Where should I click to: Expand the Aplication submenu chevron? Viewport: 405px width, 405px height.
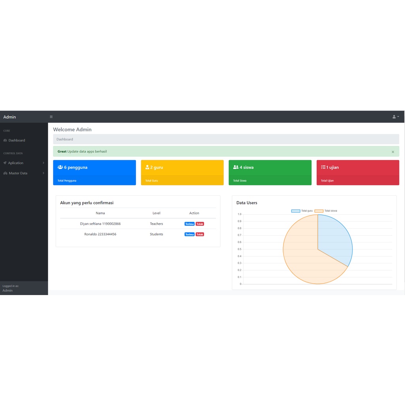(x=44, y=163)
